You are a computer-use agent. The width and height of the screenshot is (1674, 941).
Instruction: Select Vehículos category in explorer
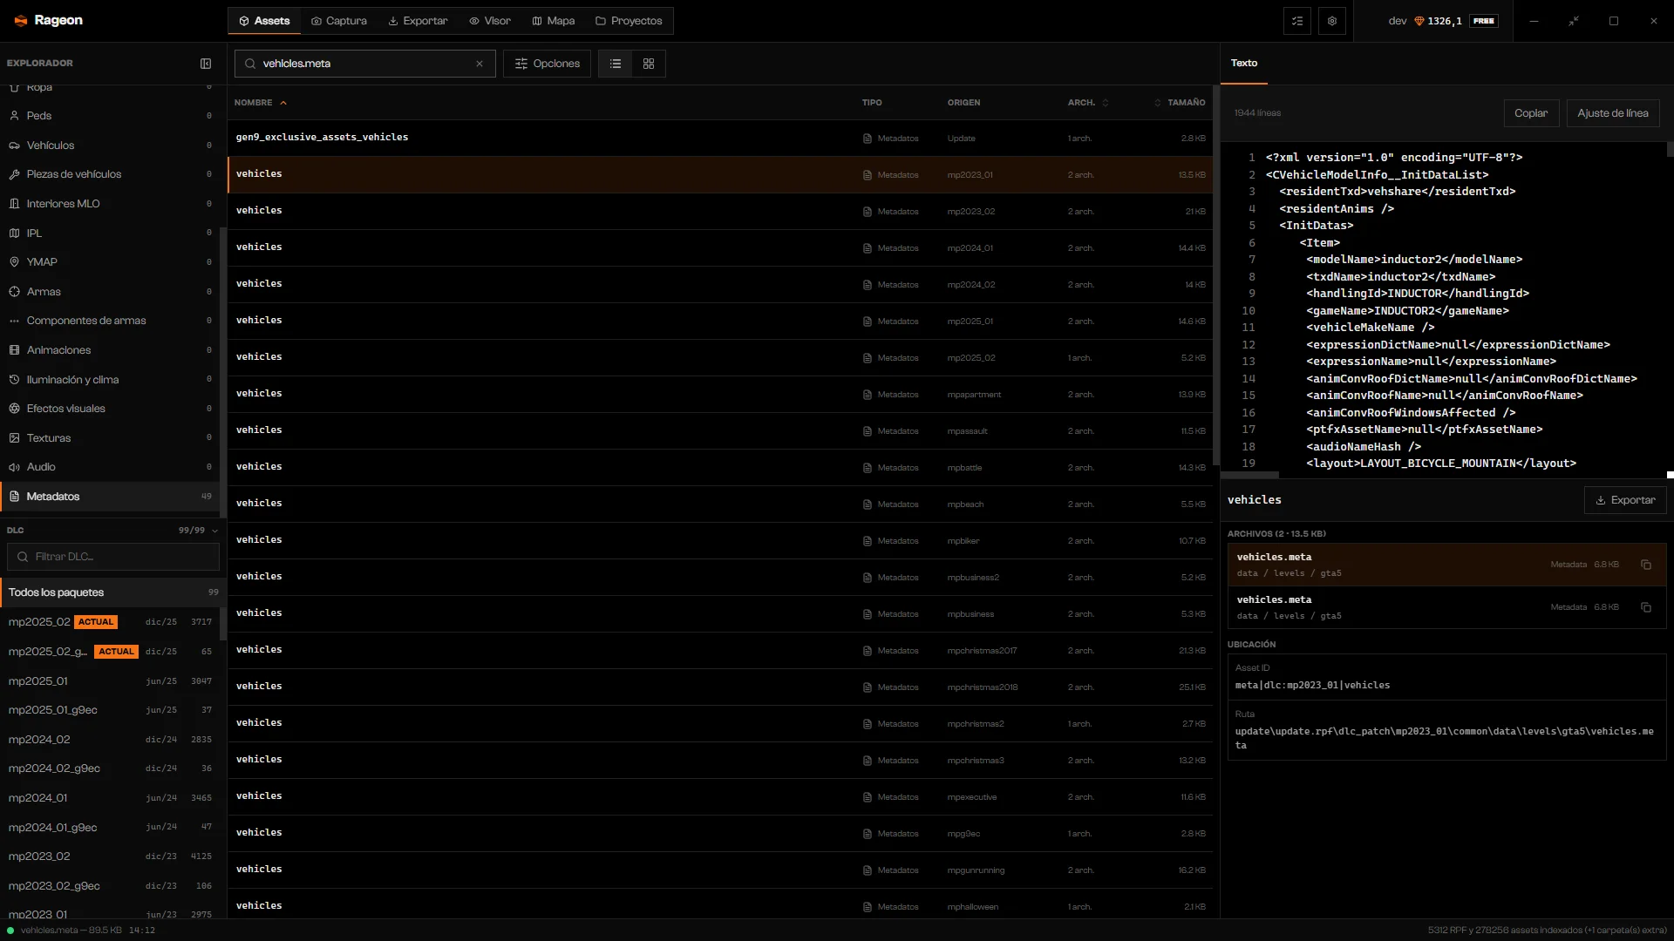coord(110,146)
